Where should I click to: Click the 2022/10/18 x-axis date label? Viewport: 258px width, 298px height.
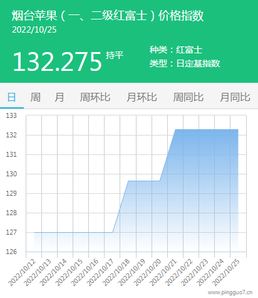116,272
